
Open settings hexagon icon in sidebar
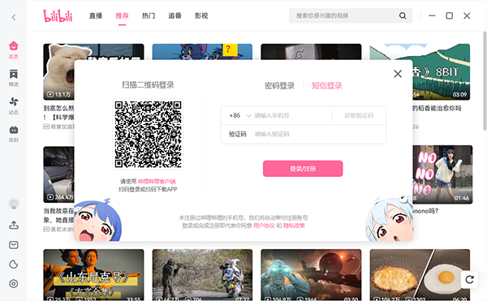pyautogui.click(x=13, y=284)
